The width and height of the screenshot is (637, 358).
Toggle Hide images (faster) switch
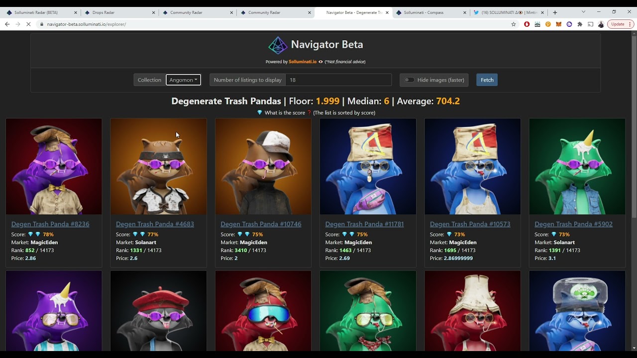[409, 80]
